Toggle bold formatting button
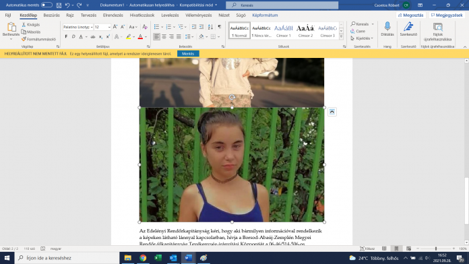Image resolution: width=469 pixels, height=264 pixels. (x=66, y=37)
